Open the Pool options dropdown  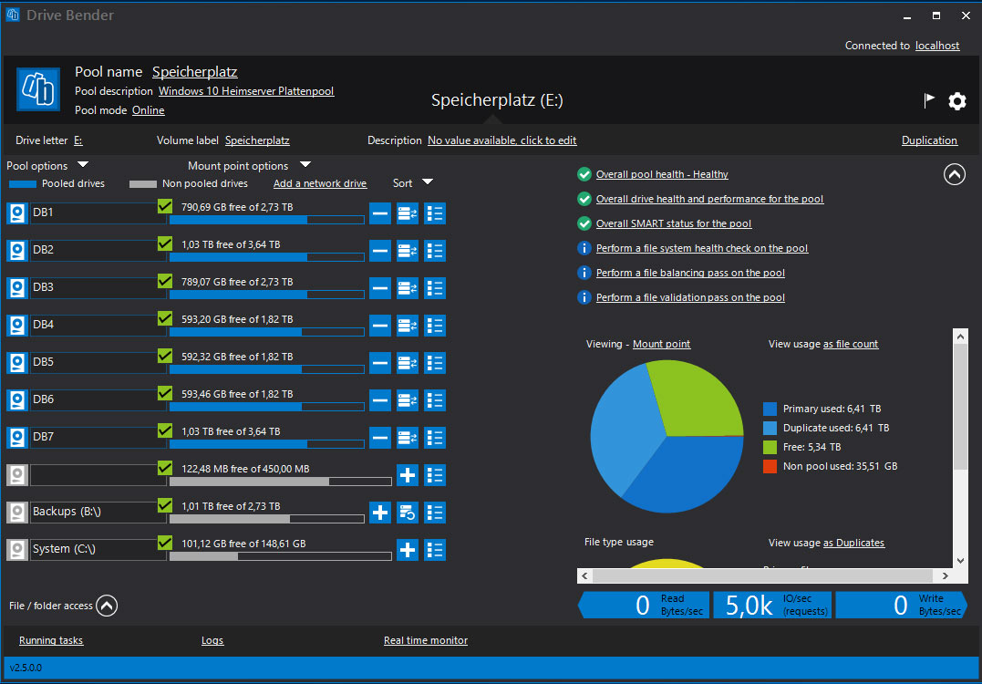pyautogui.click(x=83, y=165)
